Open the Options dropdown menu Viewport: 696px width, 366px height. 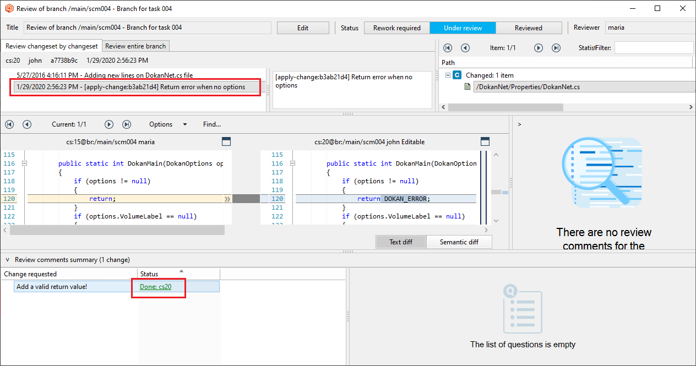pos(168,124)
